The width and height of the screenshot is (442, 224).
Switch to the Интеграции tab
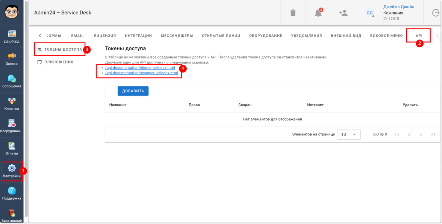click(138, 36)
